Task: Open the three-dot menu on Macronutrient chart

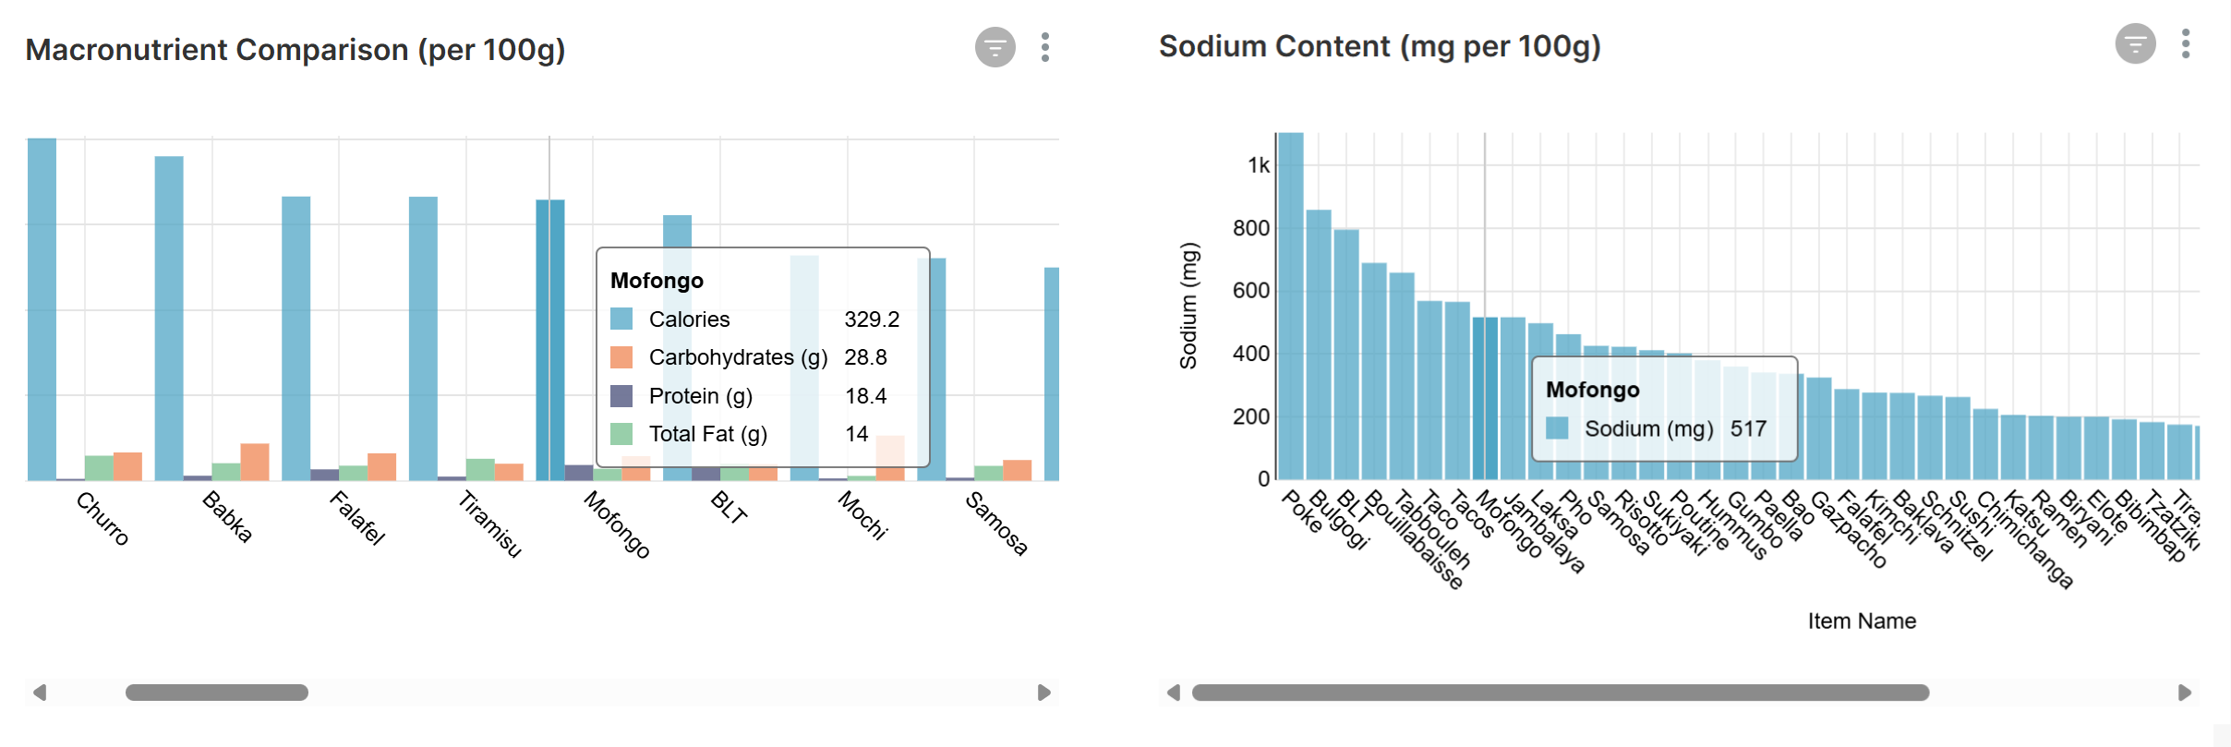Action: (1046, 48)
